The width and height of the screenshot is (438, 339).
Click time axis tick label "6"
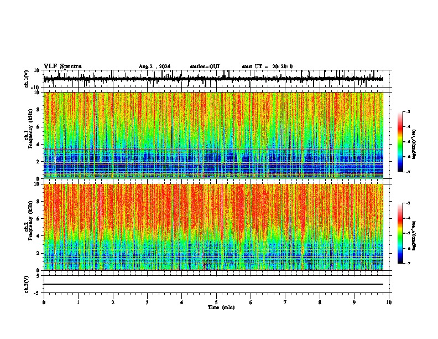(x=251, y=302)
